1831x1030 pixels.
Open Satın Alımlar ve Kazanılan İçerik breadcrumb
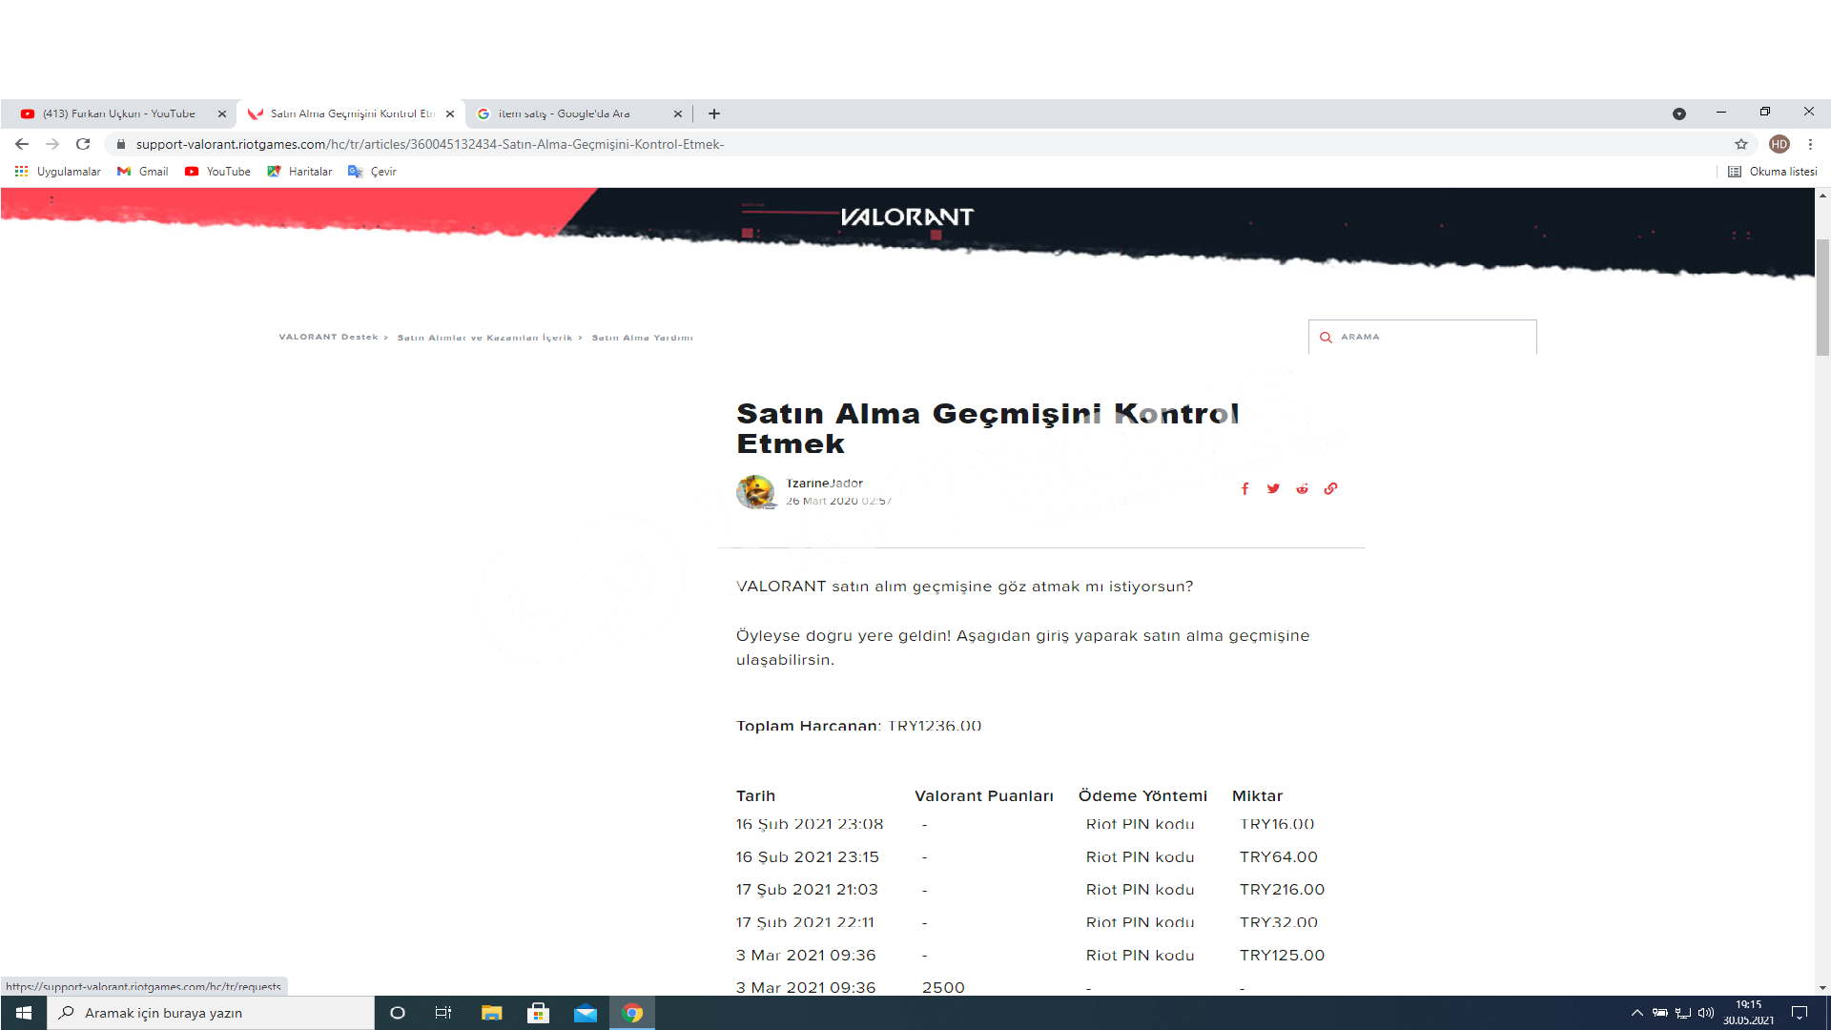click(484, 338)
